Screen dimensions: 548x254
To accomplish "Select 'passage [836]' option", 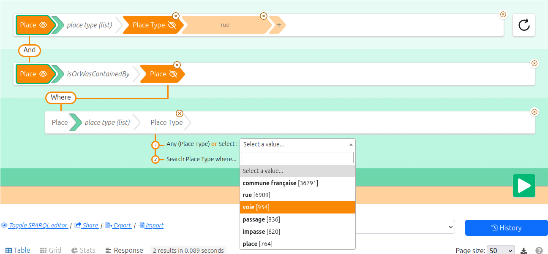I will pos(297,219).
